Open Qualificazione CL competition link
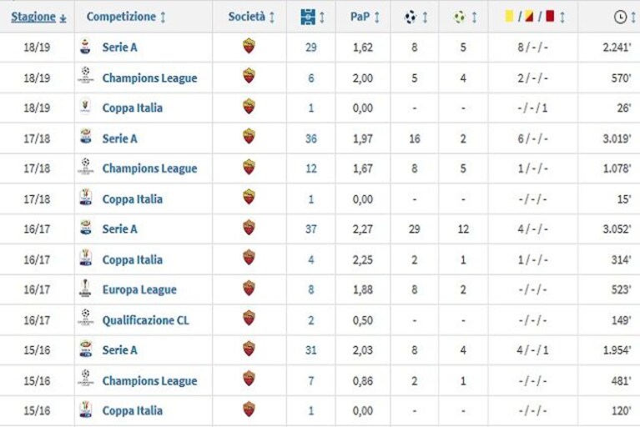The image size is (640, 427). coord(145,320)
